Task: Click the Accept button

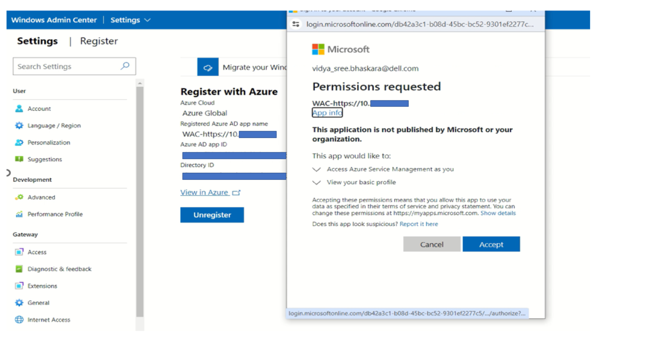Action: click(x=491, y=244)
